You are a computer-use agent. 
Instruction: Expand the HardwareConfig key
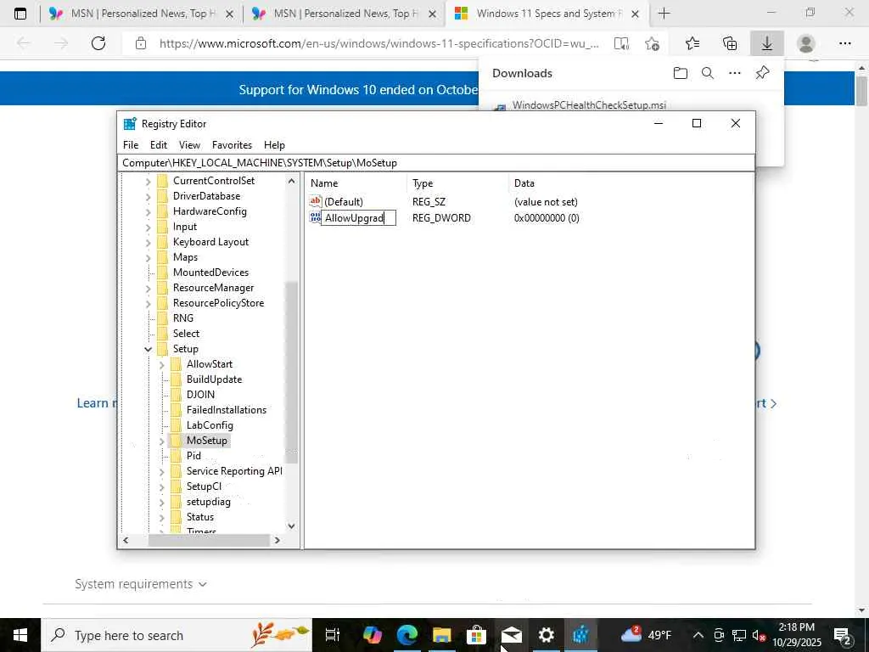(x=148, y=211)
